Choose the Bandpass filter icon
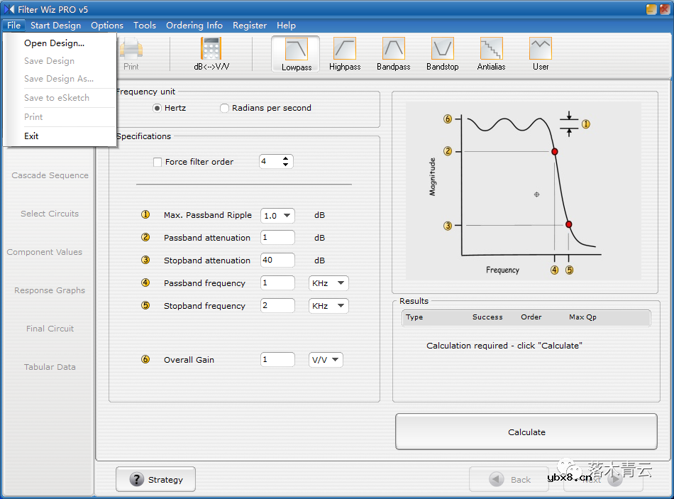 tap(394, 53)
